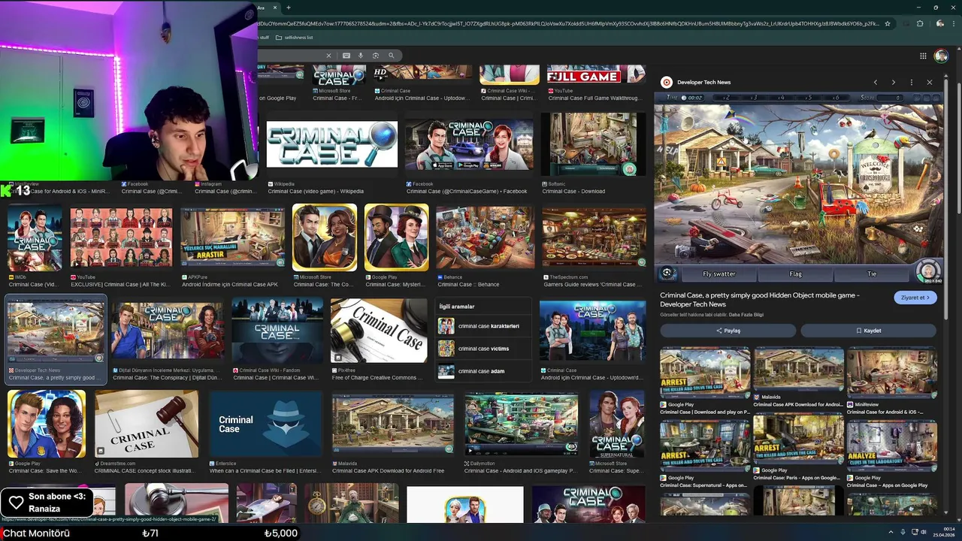Open Chrome's three-dot menu
Screen dimensions: 962x541
[954, 23]
